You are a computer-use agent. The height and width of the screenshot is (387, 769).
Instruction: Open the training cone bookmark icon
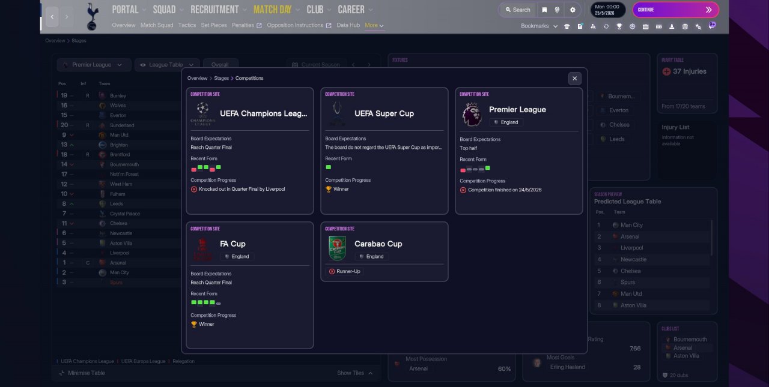coord(671,26)
